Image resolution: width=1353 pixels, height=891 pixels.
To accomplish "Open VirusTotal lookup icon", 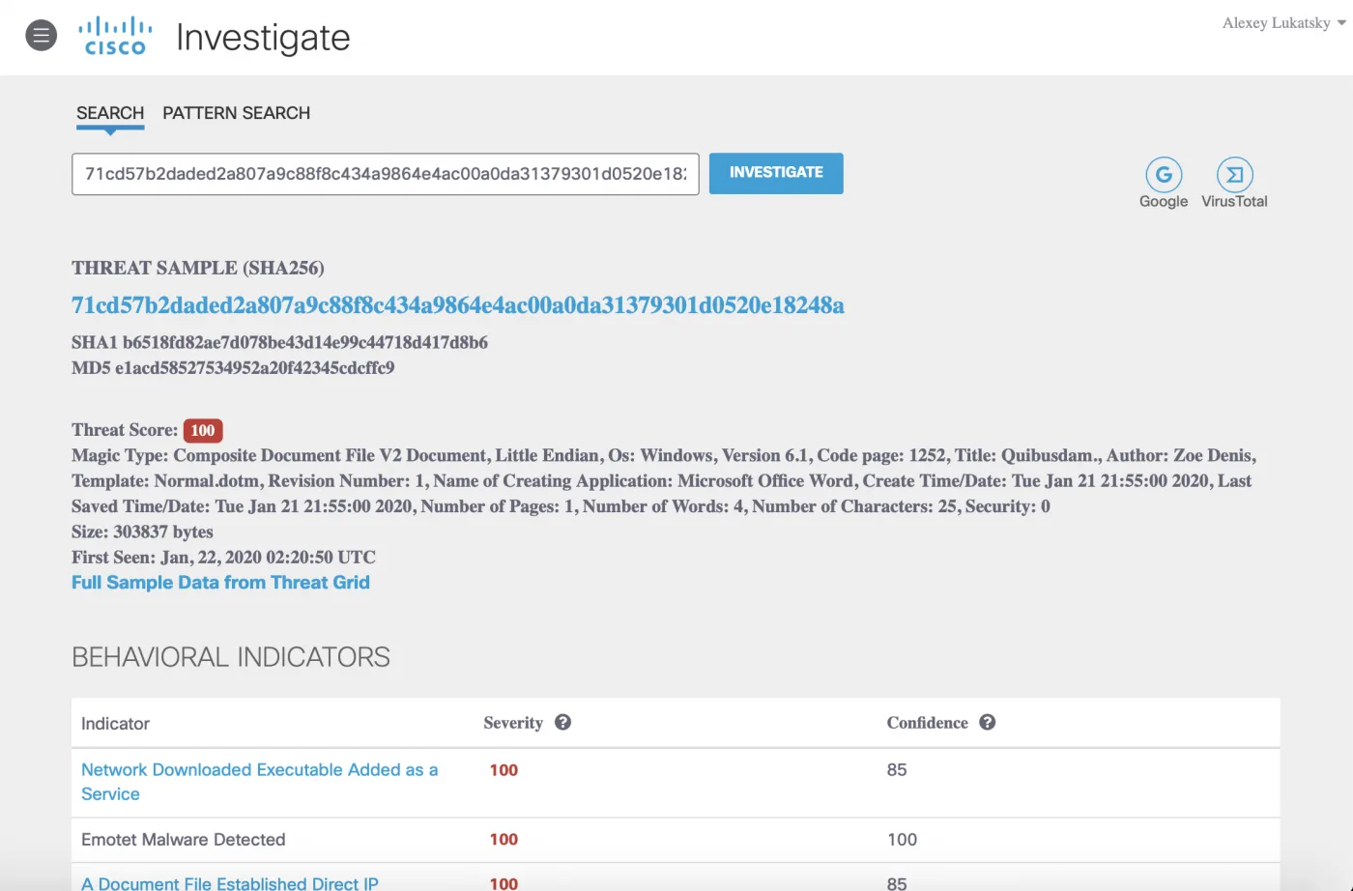I will pyautogui.click(x=1234, y=175).
